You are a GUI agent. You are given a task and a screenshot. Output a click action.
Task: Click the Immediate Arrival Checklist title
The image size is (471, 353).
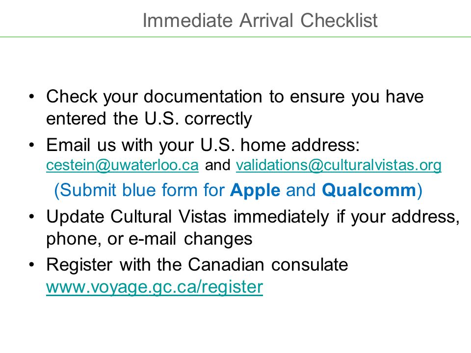pos(260,21)
